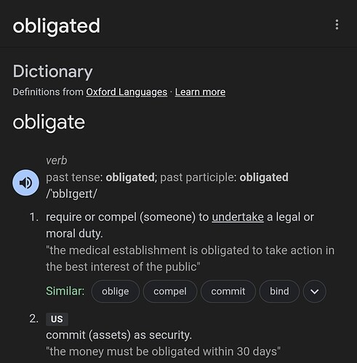Image resolution: width=357 pixels, height=363 pixels.
Task: Expand more similar words chevron
Action: pyautogui.click(x=314, y=291)
